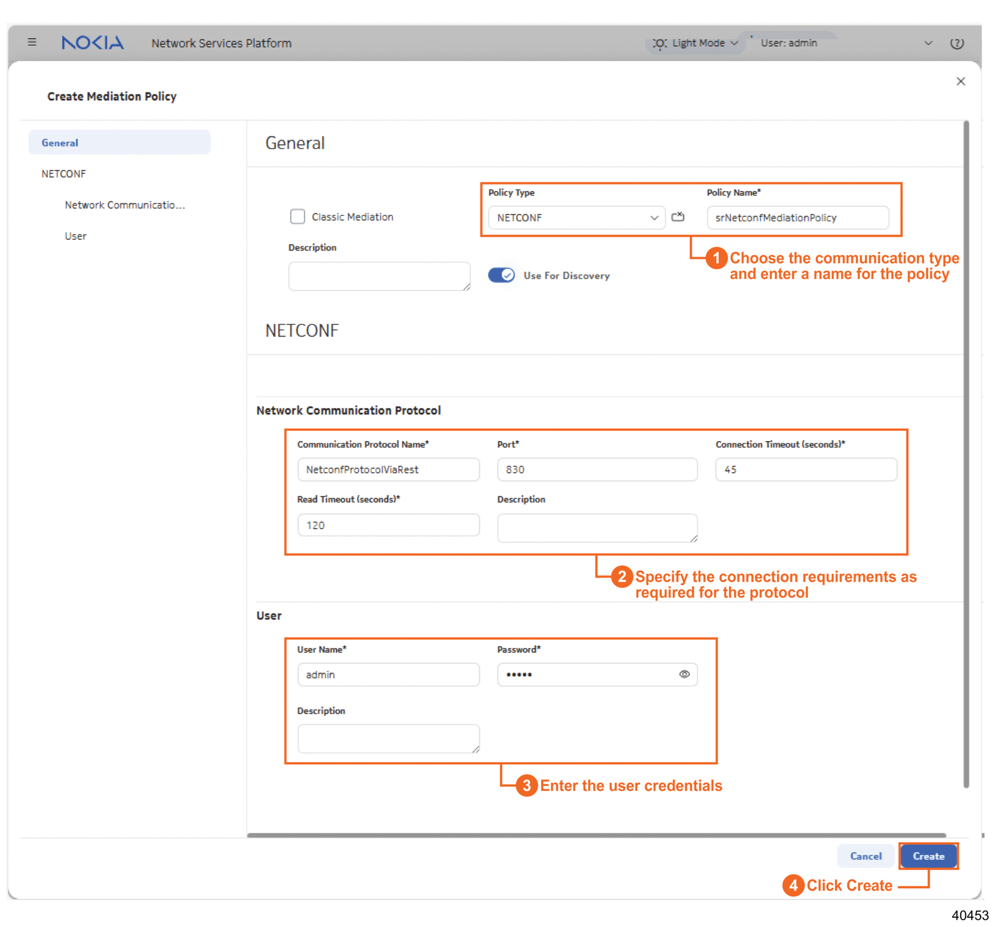This screenshot has width=992, height=927.
Task: Open the help question mark icon
Action: (x=956, y=43)
